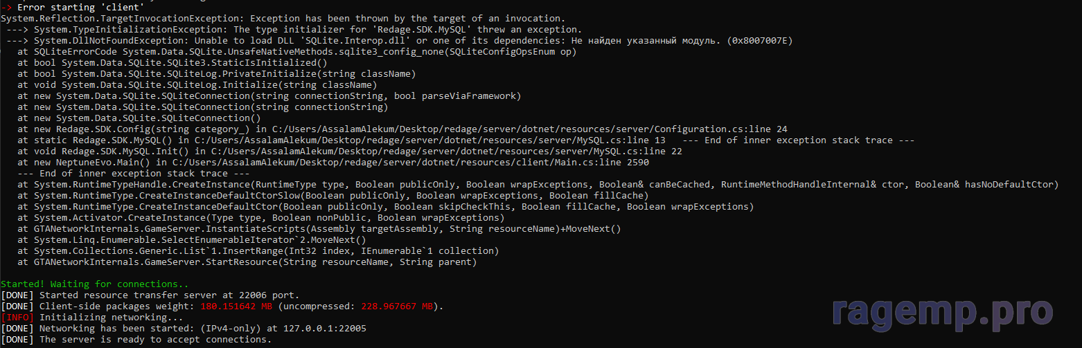Screen dimensions: 1082x348
Task: Click the green "Started! Waiting for connections.." text
Action: (x=94, y=284)
